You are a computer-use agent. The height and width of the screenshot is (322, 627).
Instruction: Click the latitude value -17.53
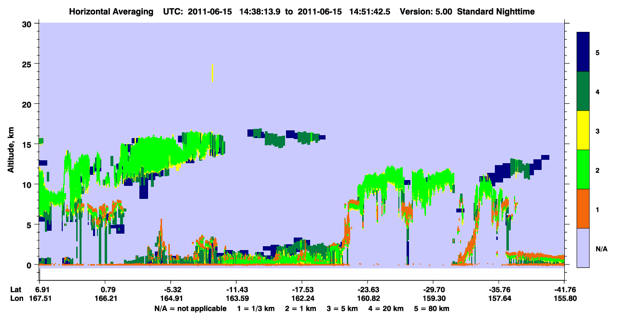302,290
